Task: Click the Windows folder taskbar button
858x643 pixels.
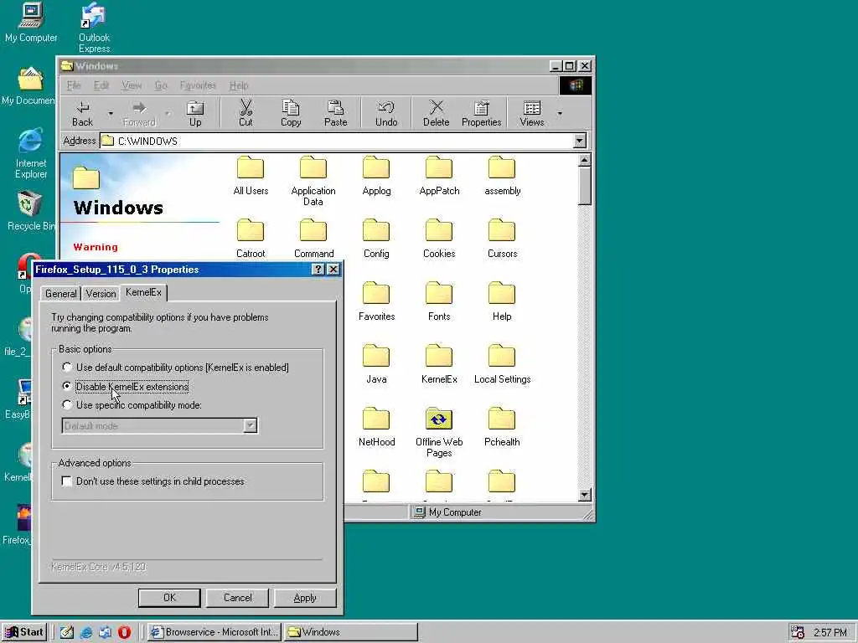Action: [x=351, y=632]
